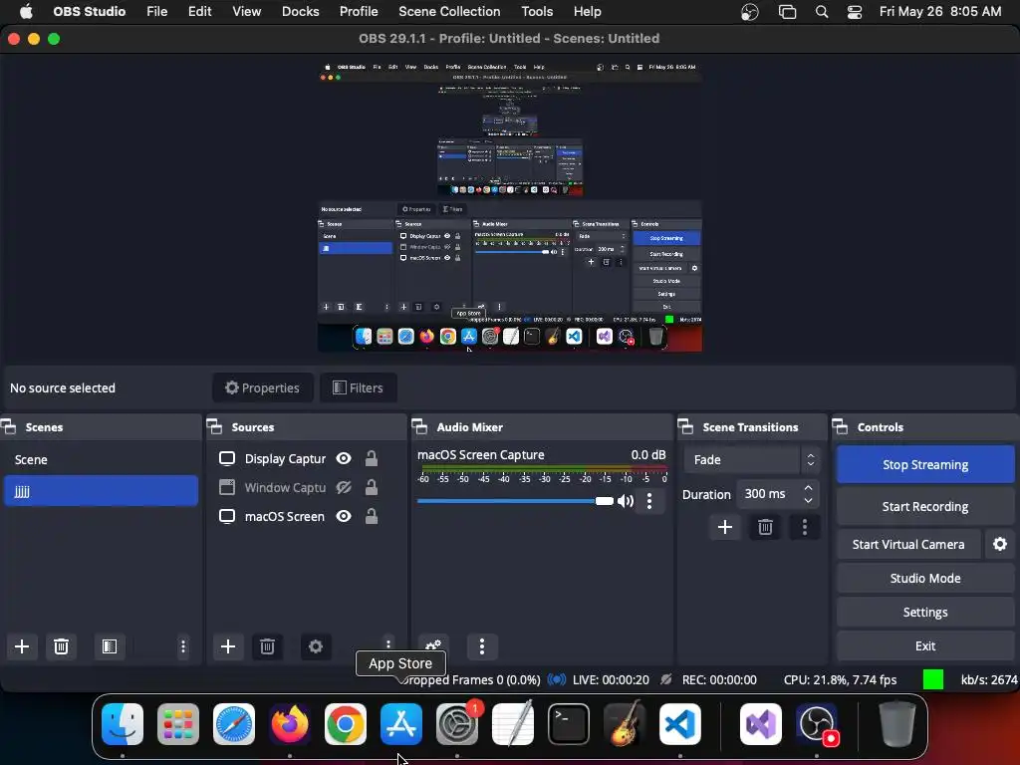Image resolution: width=1020 pixels, height=765 pixels.
Task: Open Terminal from the dock
Action: [569, 724]
